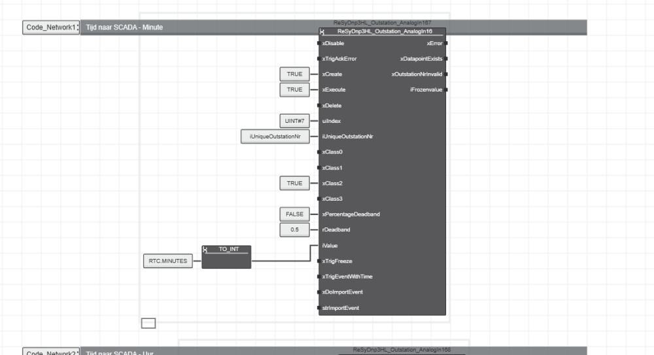Click the strImportEvent input pin connector
The image size is (654, 355).
pos(318,307)
